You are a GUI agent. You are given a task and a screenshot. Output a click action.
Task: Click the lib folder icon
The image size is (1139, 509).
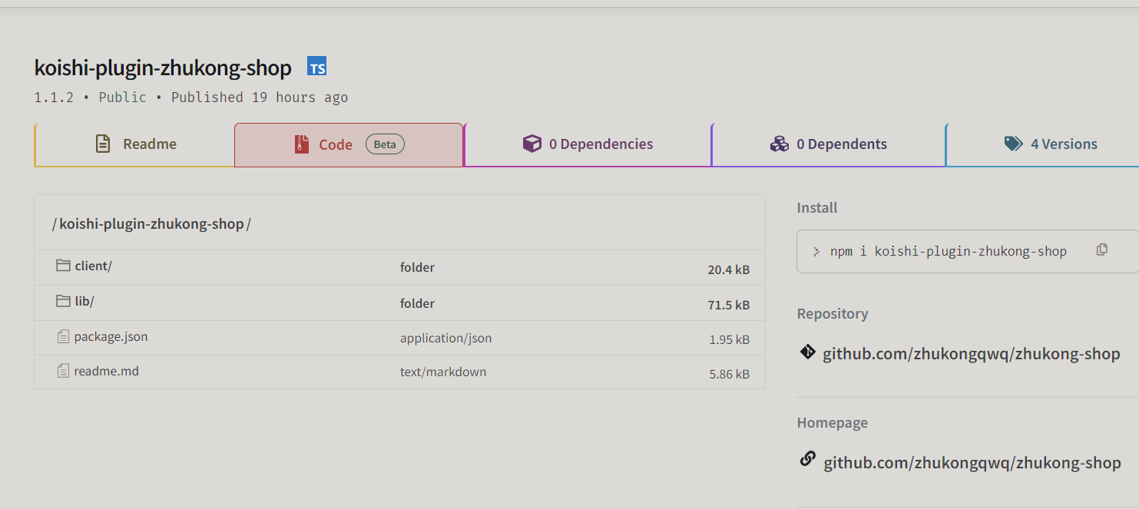(63, 301)
